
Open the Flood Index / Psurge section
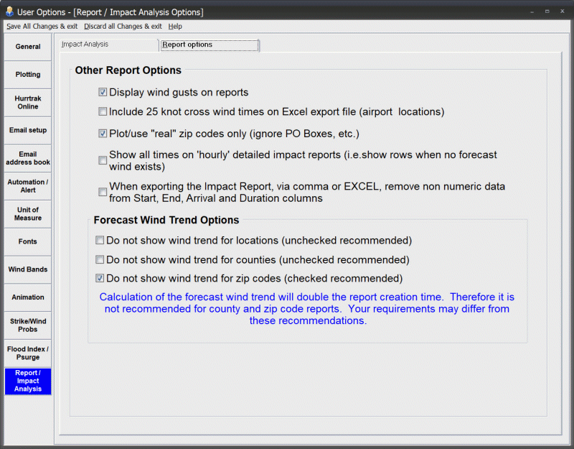[28, 353]
